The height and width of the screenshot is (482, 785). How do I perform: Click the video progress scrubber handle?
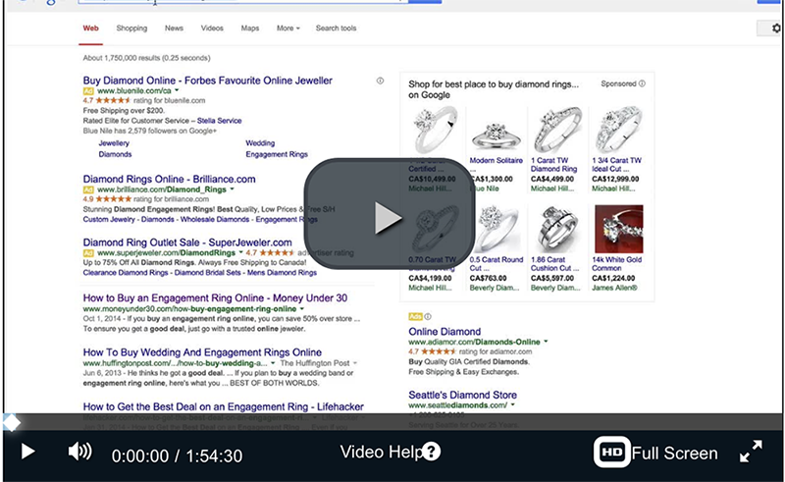click(11, 422)
